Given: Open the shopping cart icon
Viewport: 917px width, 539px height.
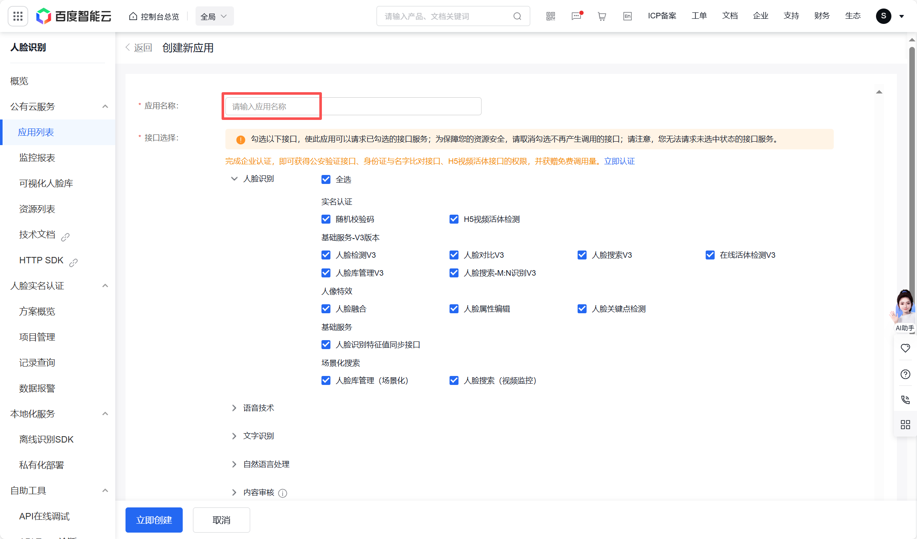Looking at the screenshot, I should pyautogui.click(x=602, y=16).
